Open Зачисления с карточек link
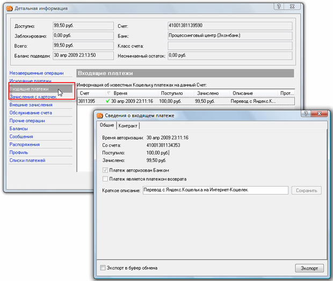This screenshot has width=333, height=281. tap(33, 97)
